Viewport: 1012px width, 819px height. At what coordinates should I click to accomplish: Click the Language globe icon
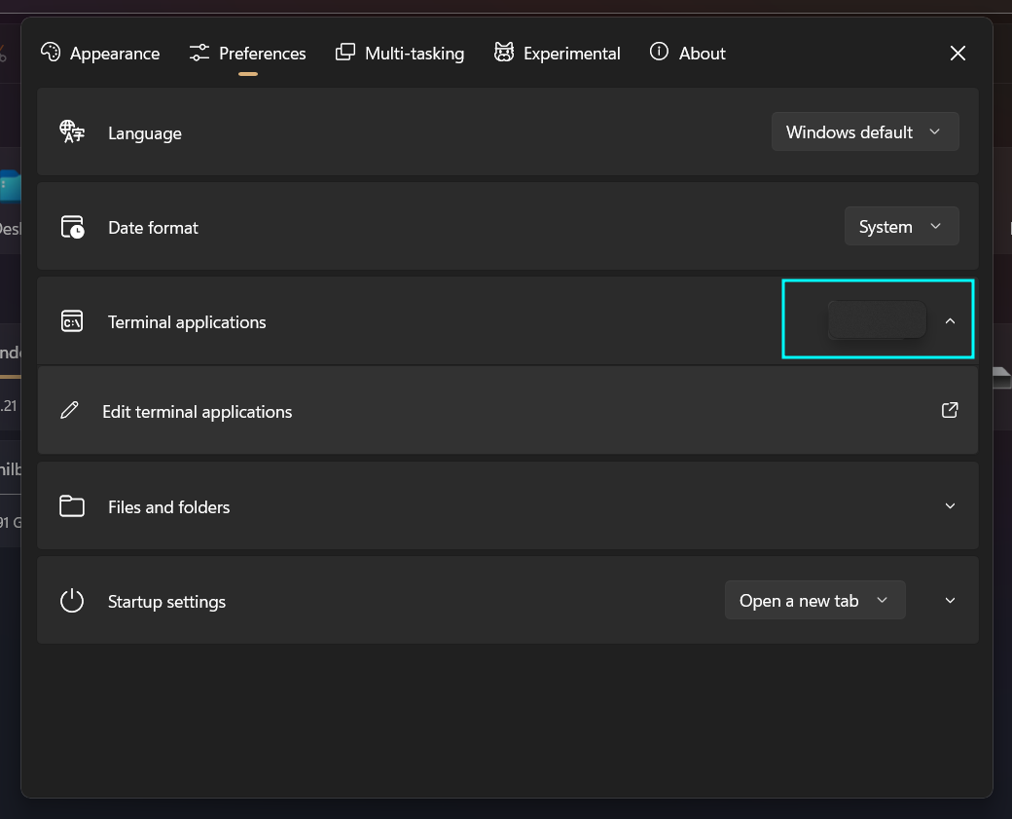[71, 131]
